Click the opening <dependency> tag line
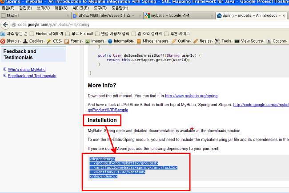 coord(102,159)
